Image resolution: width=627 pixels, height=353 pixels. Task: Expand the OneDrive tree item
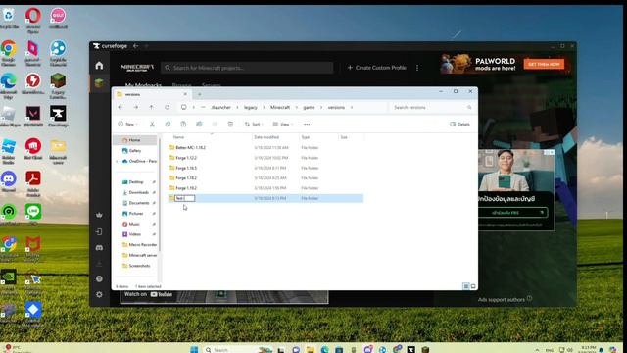point(117,161)
